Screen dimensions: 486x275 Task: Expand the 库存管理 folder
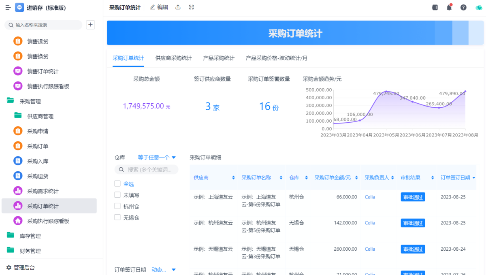click(x=30, y=236)
